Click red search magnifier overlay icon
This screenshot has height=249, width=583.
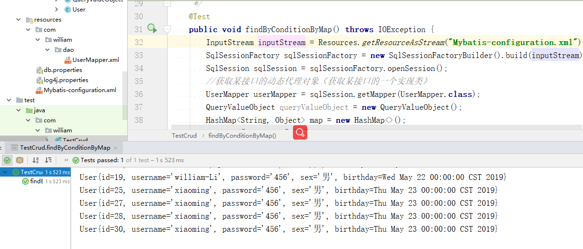(x=300, y=133)
